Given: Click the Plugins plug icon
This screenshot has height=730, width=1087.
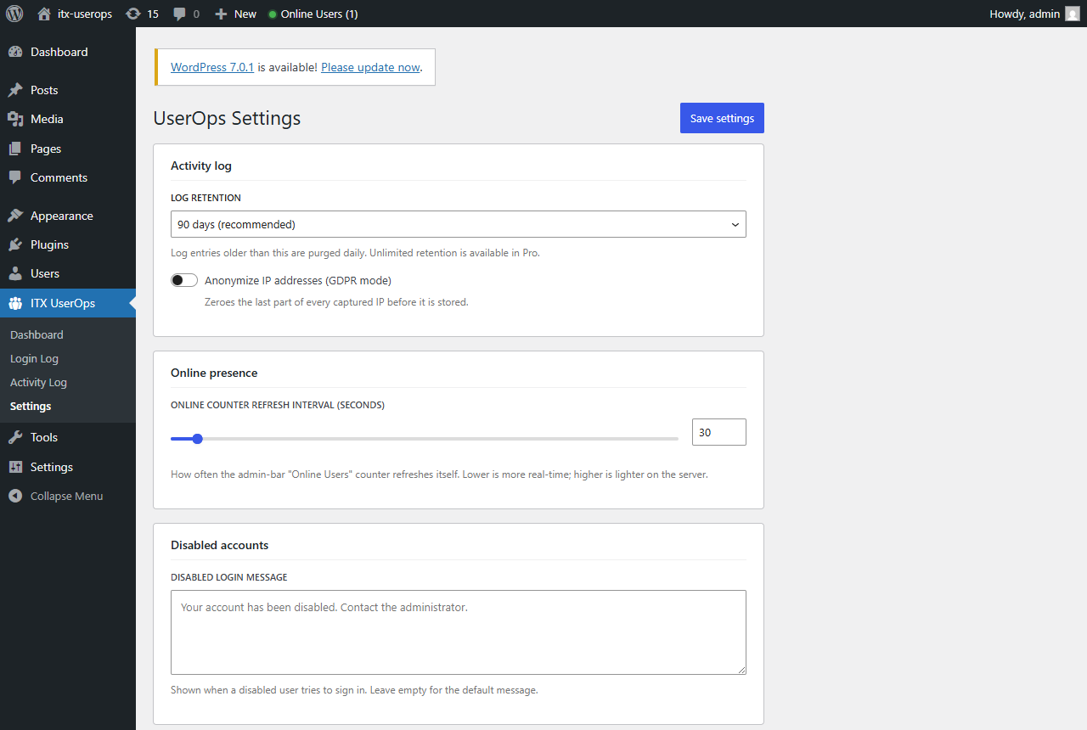Looking at the screenshot, I should (x=15, y=244).
